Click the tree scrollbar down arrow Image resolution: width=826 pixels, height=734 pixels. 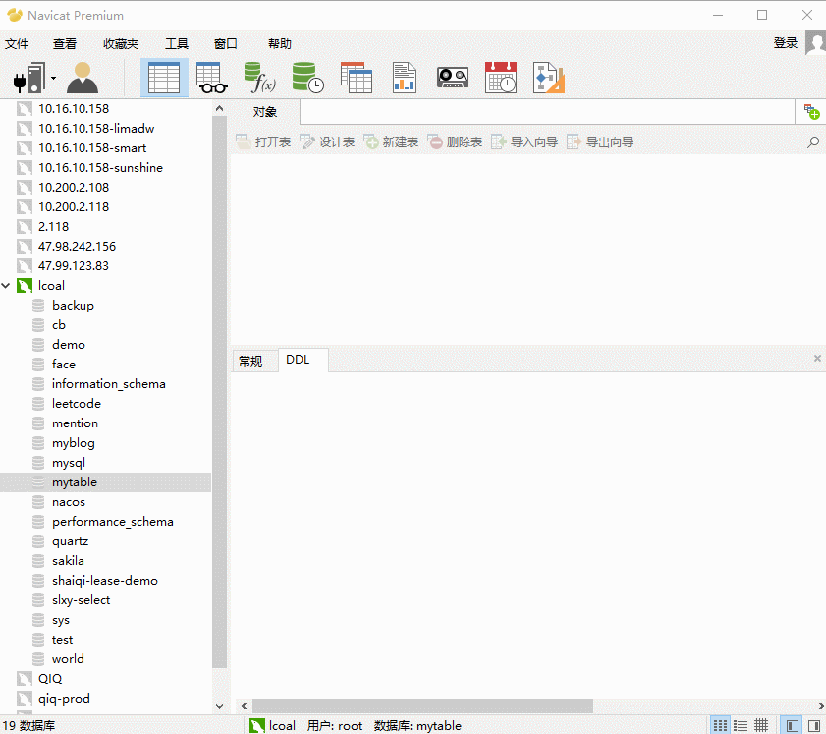coord(220,706)
